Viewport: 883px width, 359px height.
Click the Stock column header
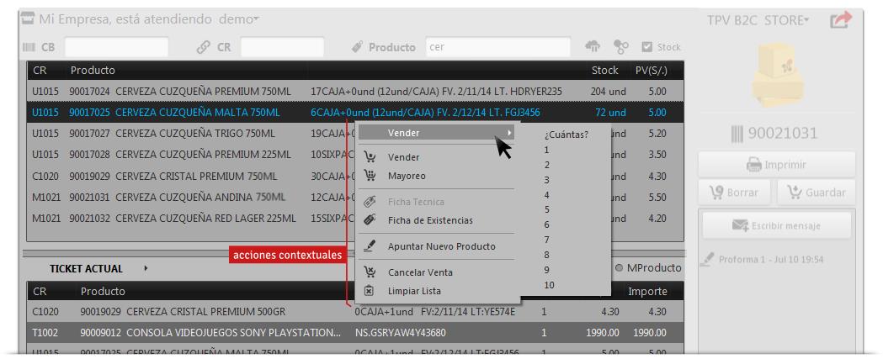pyautogui.click(x=604, y=71)
